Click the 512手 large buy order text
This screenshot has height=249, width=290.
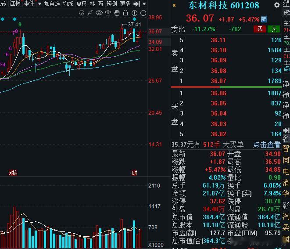click(x=211, y=144)
